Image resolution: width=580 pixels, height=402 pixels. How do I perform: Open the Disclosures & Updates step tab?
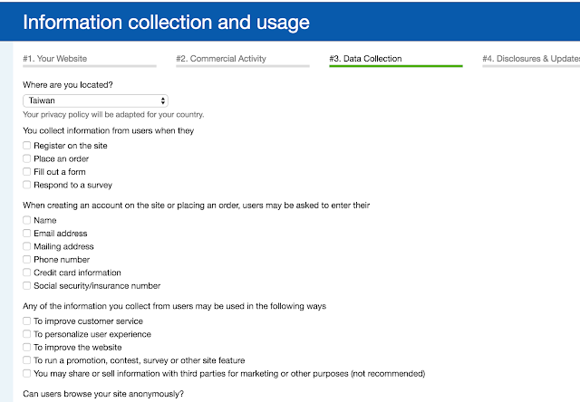coord(531,59)
